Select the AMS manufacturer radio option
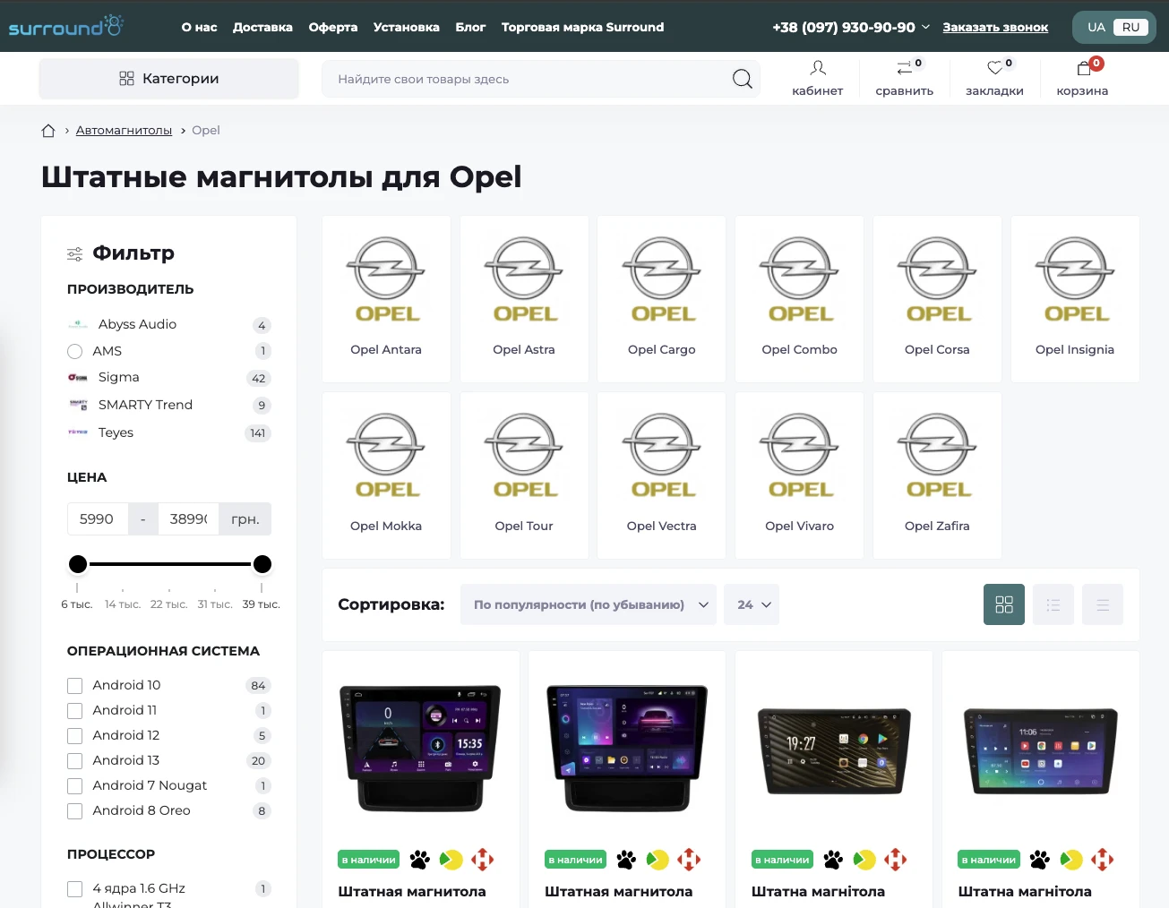 coord(74,352)
